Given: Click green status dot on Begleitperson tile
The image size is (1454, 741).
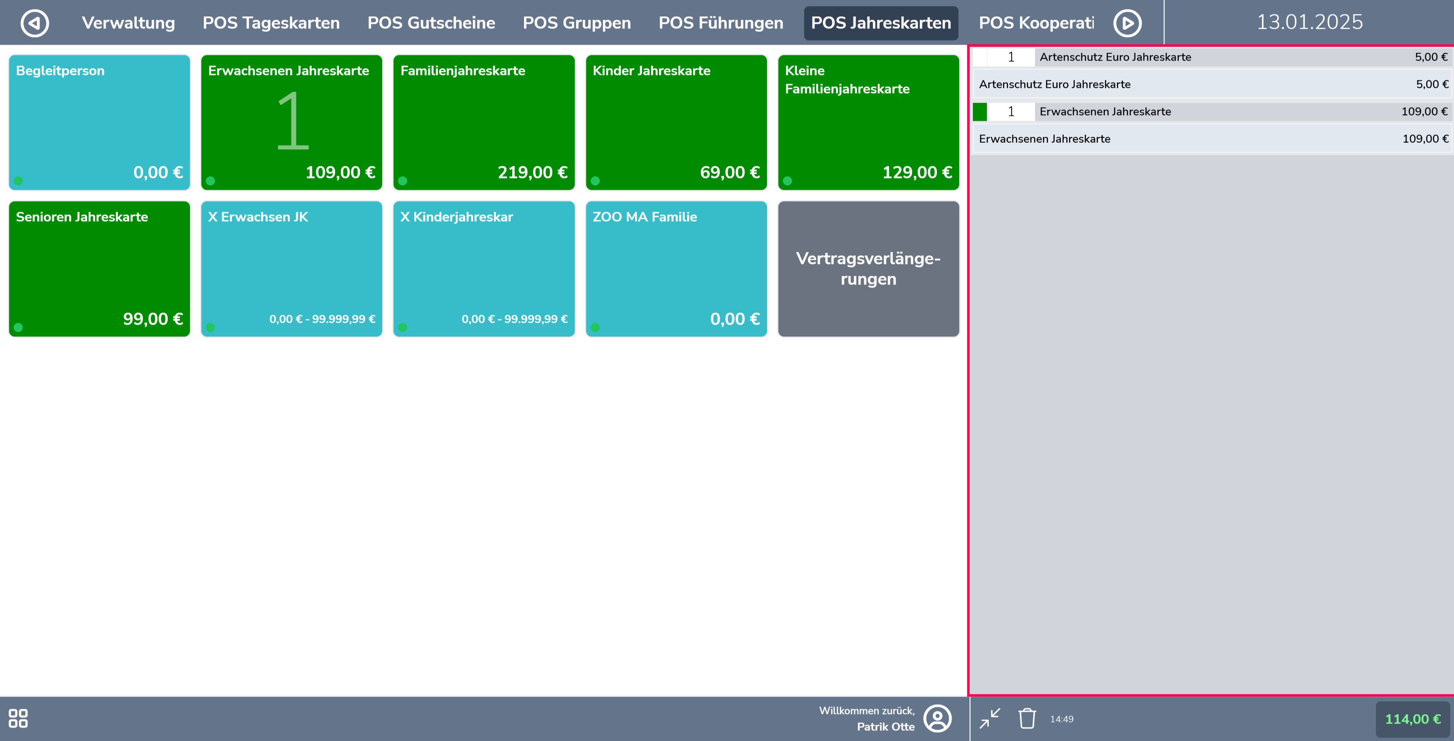Looking at the screenshot, I should [19, 181].
